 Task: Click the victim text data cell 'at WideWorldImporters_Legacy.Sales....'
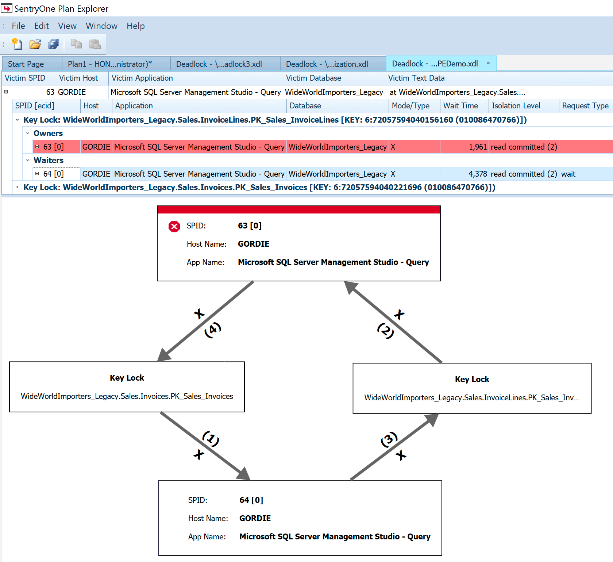(x=457, y=92)
